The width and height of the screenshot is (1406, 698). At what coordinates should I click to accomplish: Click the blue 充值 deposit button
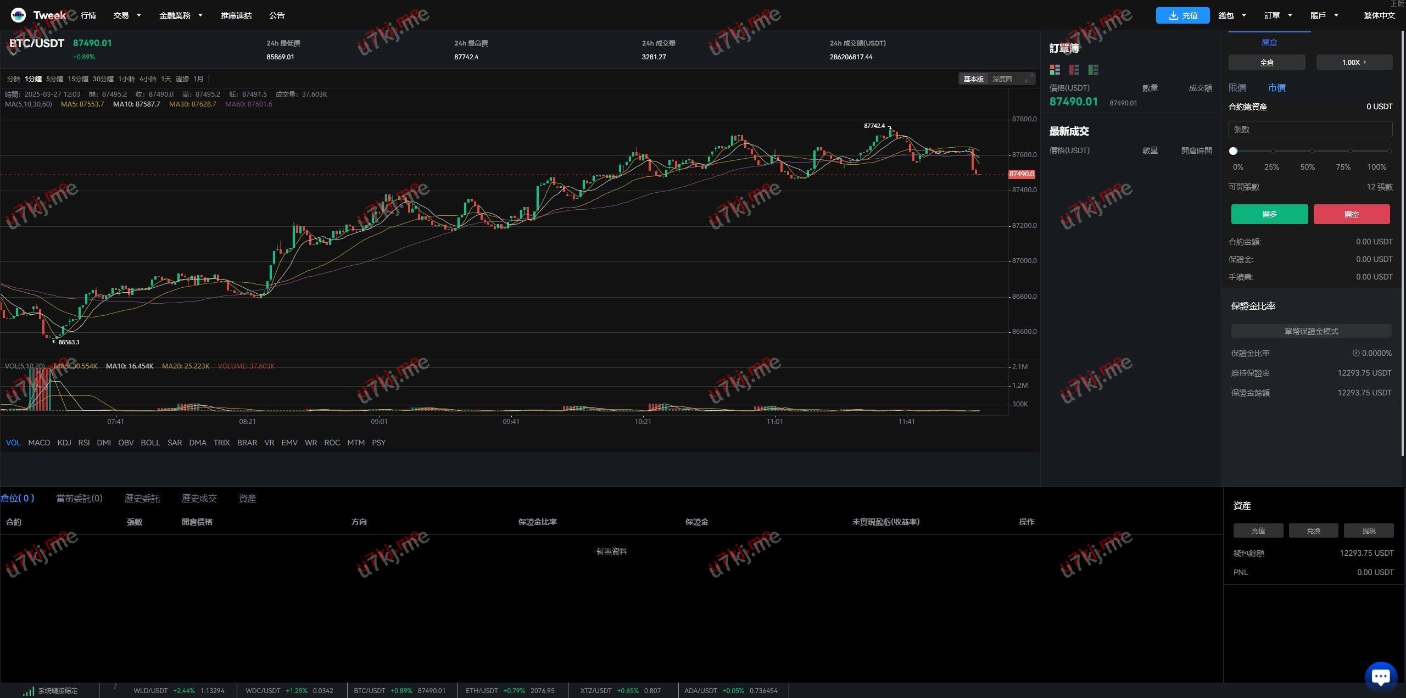(x=1182, y=15)
